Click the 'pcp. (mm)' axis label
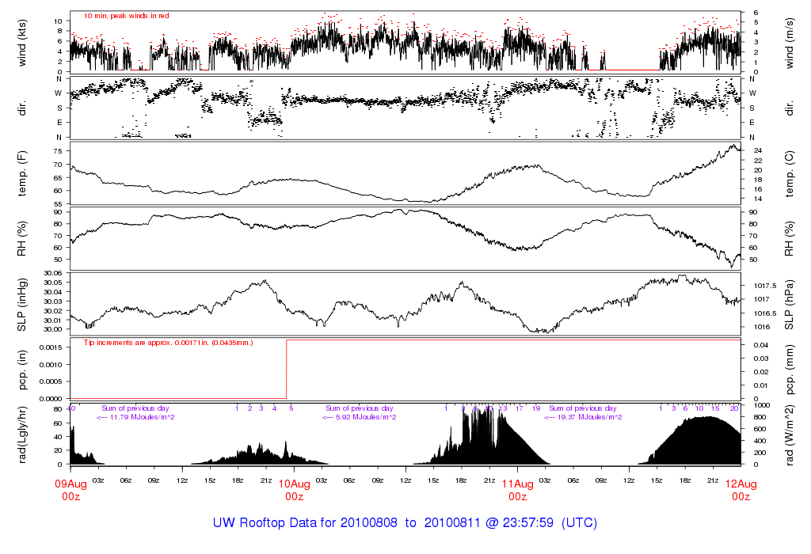This screenshot has width=811, height=554. pos(789,370)
